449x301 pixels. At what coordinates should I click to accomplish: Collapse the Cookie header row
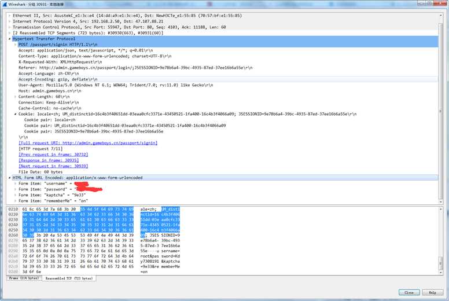pos(15,114)
